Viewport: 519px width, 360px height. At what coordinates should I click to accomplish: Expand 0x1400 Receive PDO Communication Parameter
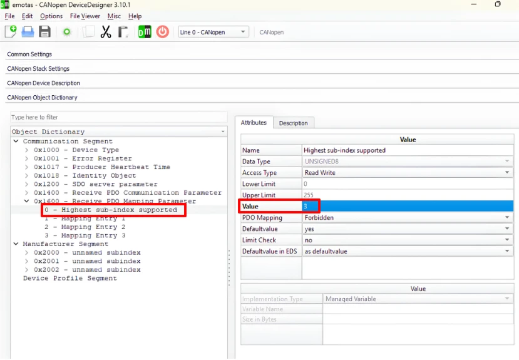coord(26,193)
